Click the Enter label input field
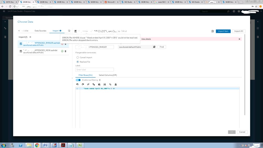Viewport: 263px width, 148px height. point(95,70)
